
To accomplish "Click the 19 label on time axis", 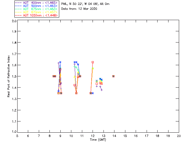I will coord(168,136).
